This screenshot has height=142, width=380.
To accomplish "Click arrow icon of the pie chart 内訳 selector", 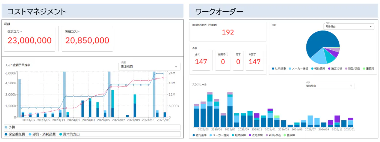I will [370, 27].
